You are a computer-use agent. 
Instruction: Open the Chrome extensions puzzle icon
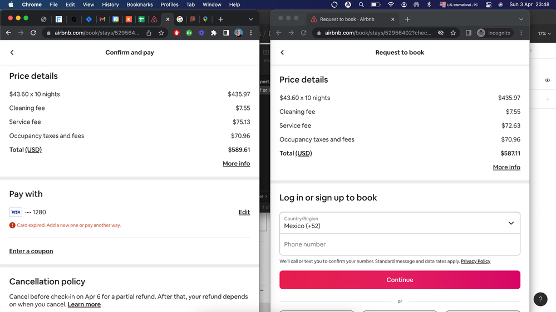[214, 33]
